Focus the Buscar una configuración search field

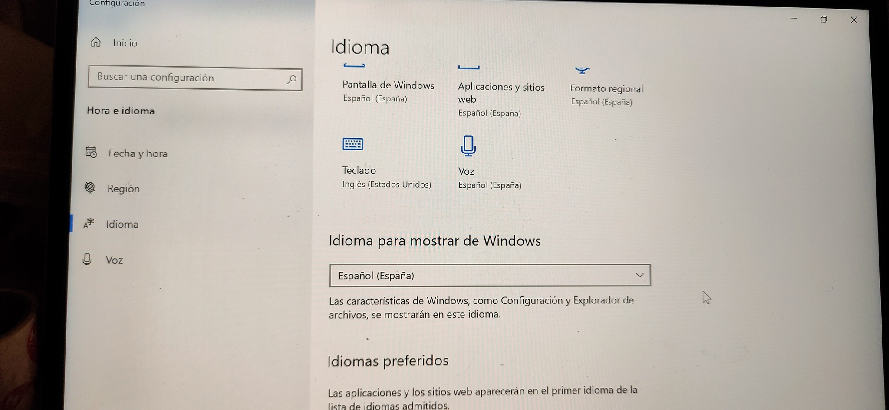pos(195,78)
